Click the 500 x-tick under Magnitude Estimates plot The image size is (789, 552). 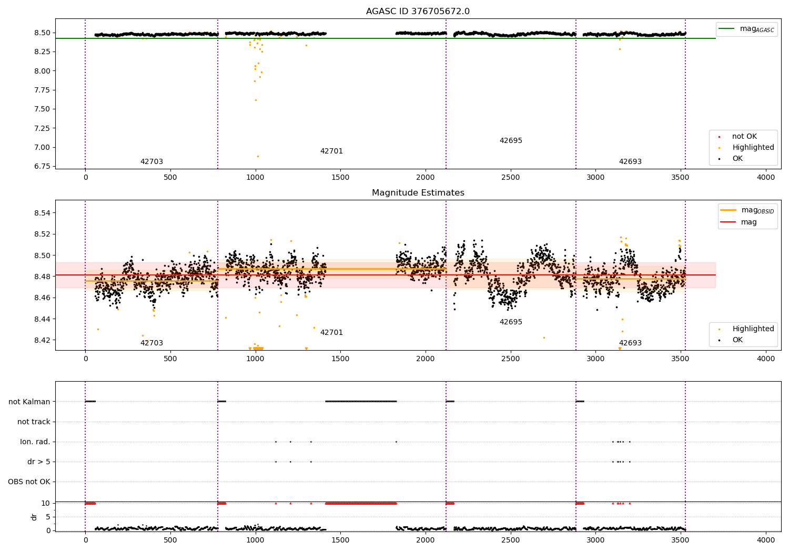coord(170,359)
